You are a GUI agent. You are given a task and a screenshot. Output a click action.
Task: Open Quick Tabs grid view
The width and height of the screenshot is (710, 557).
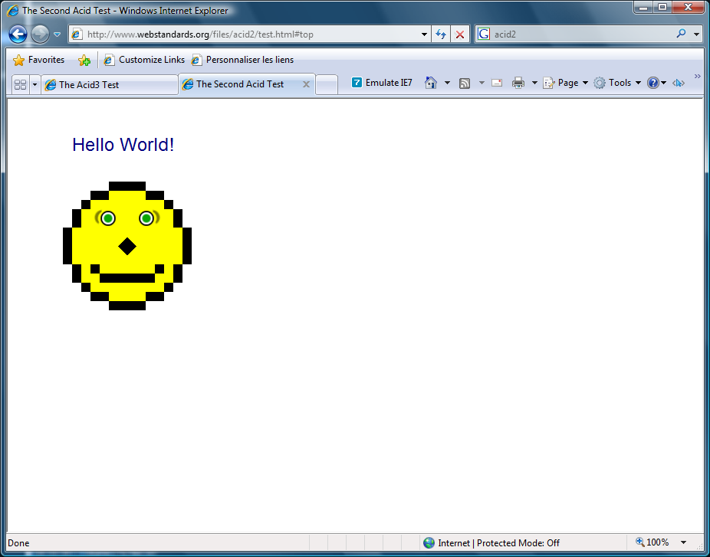tap(21, 84)
